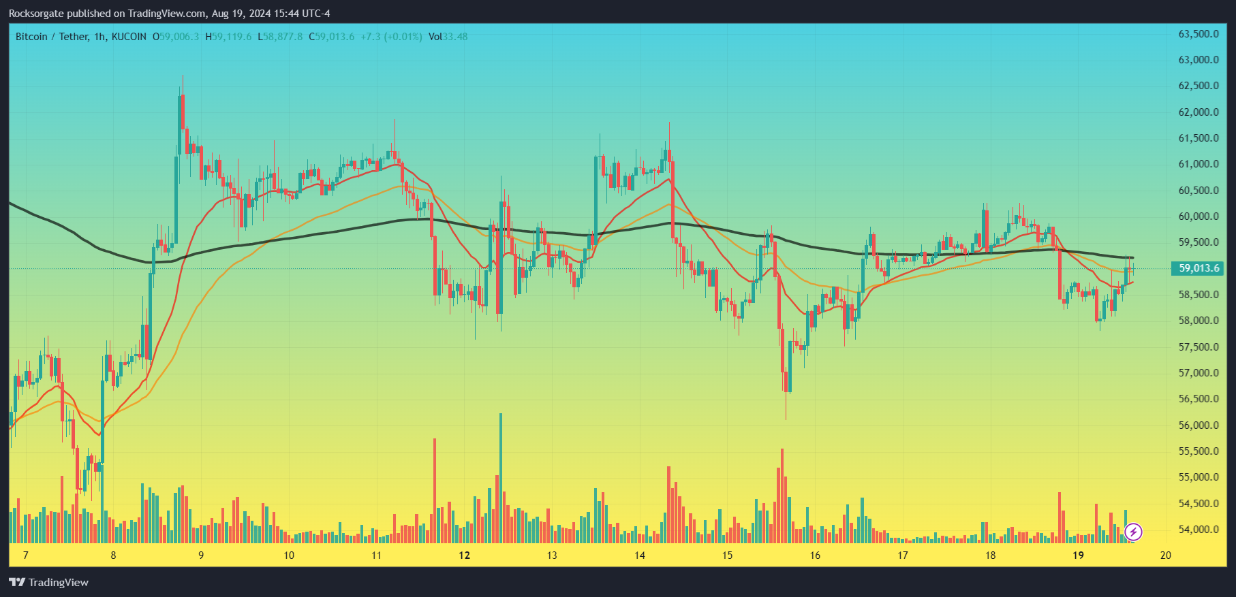Click the Bitcoin / Tether, 1h, KUCOIN title
This screenshot has width=1236, height=597.
click(x=81, y=37)
